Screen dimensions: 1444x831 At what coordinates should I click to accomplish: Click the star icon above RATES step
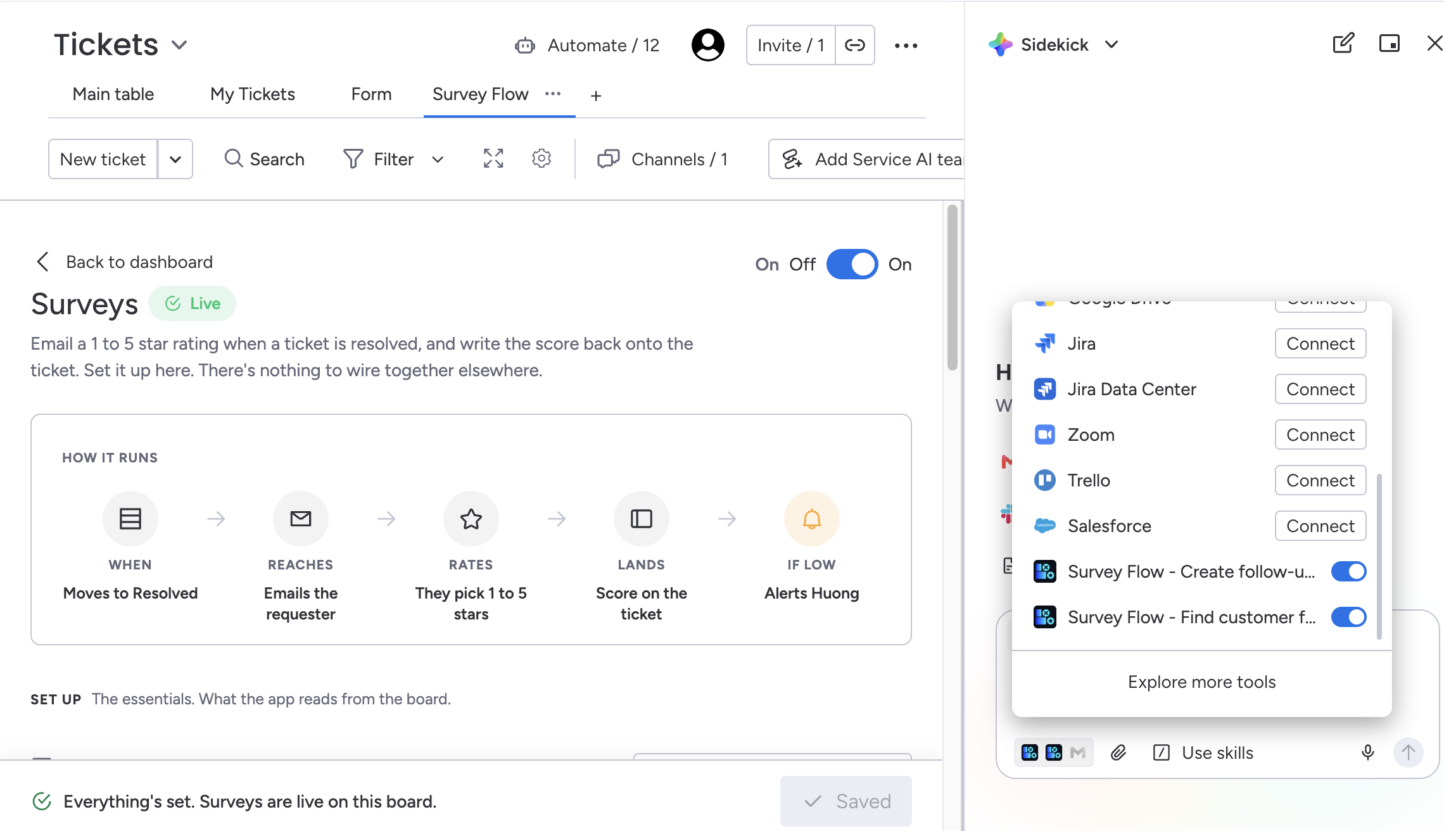471,519
